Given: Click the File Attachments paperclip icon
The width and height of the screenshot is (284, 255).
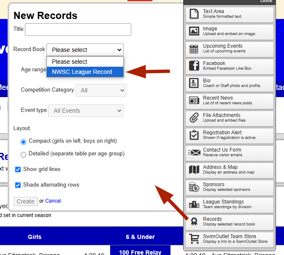Looking at the screenshot, I should click(194, 117).
